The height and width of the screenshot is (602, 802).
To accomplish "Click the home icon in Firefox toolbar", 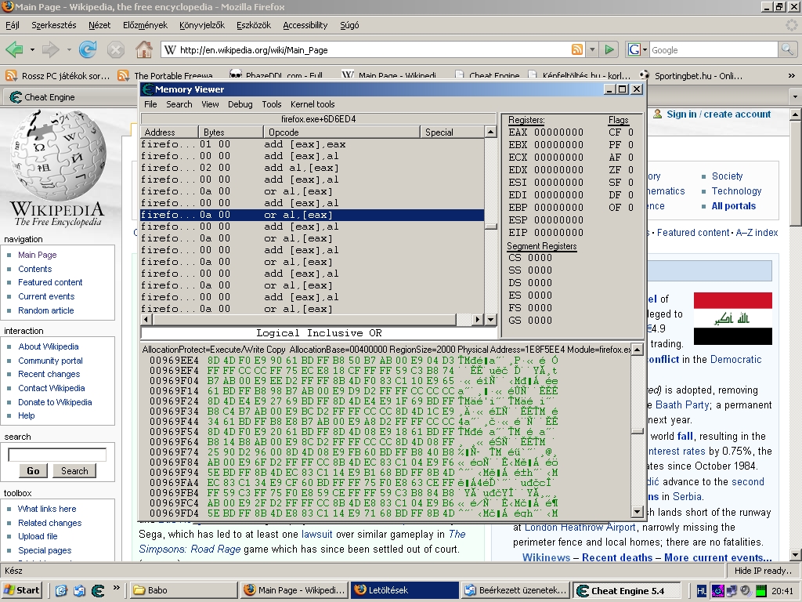I will pyautogui.click(x=144, y=50).
